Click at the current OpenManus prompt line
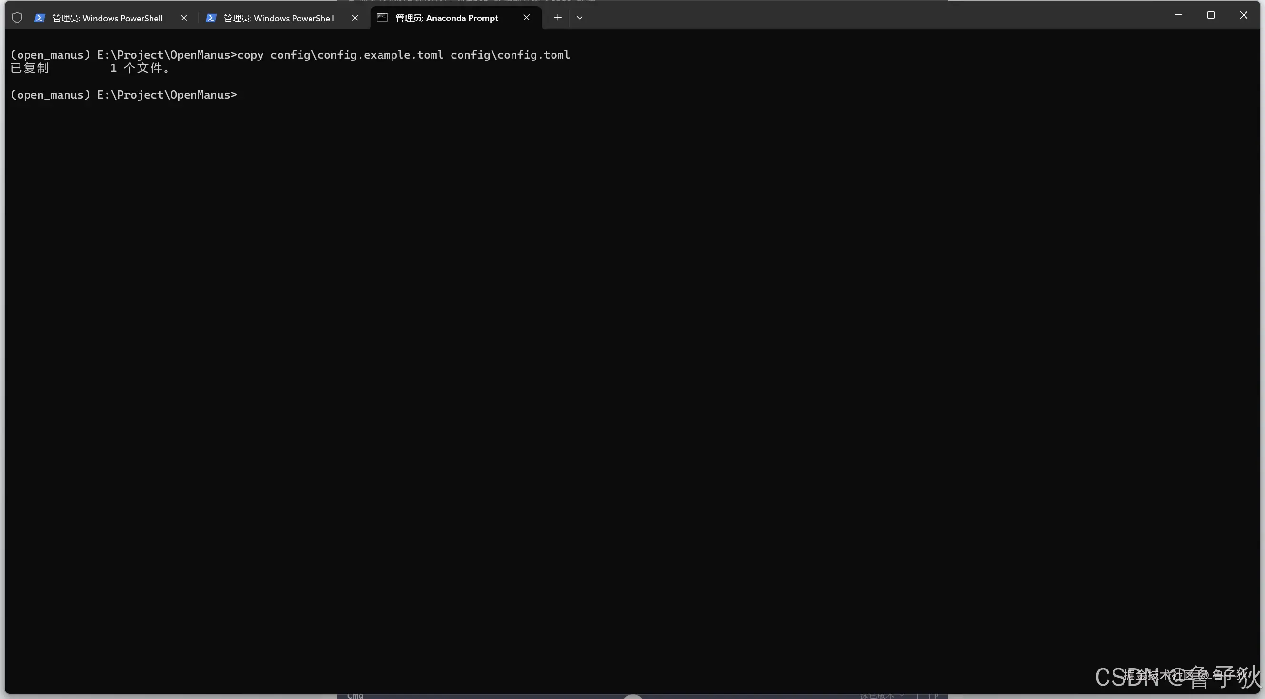The image size is (1265, 699). [124, 95]
